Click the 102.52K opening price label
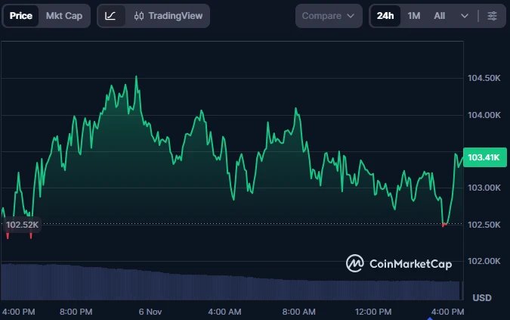This screenshot has width=510, height=320. pyautogui.click(x=21, y=225)
